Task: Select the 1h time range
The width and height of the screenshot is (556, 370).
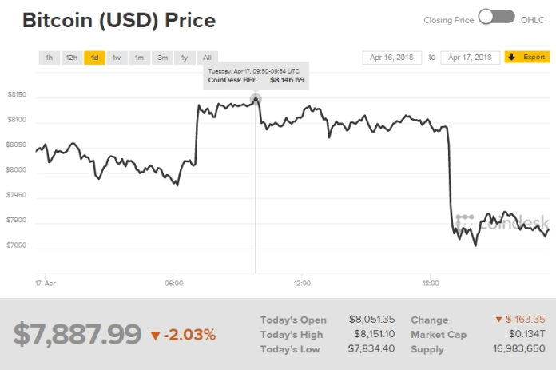Action: [x=49, y=58]
